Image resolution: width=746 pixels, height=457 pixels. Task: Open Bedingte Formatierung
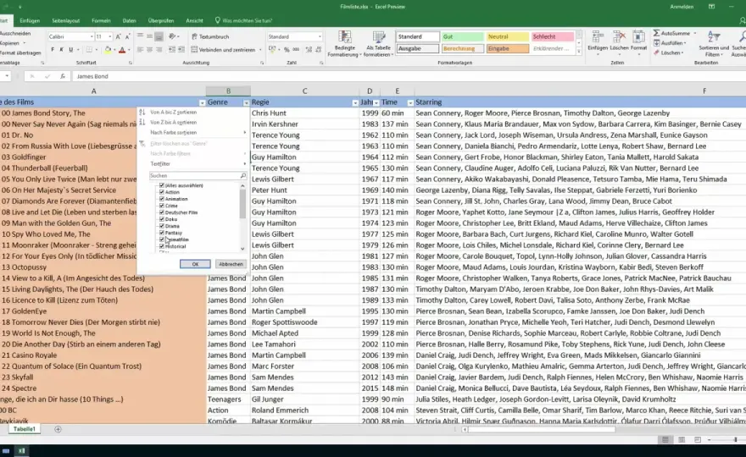(344, 44)
